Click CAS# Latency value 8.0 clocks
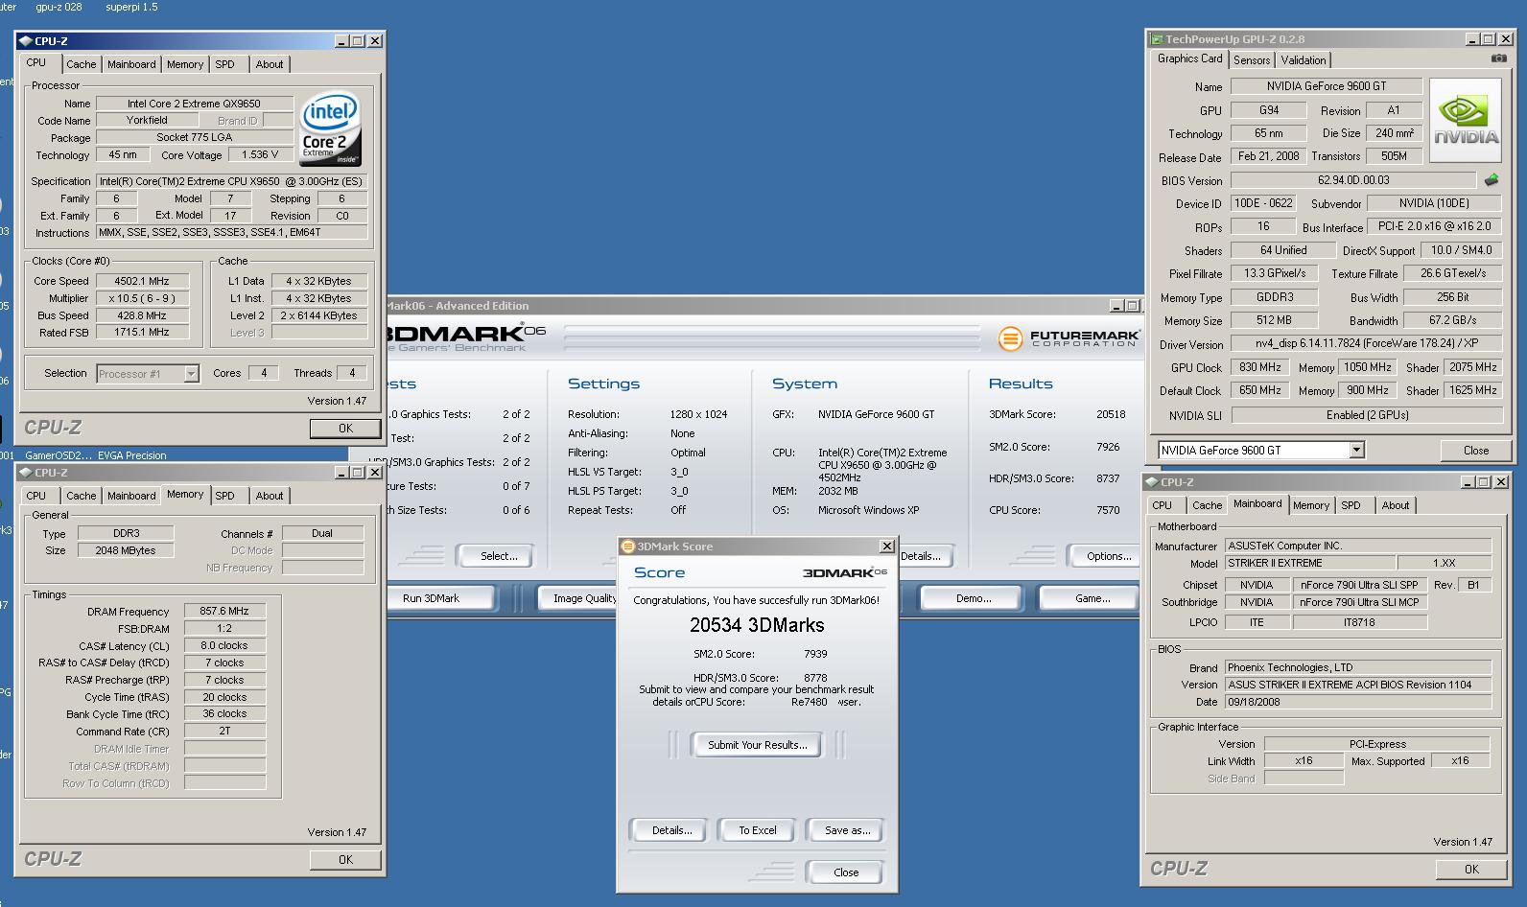 [x=224, y=645]
